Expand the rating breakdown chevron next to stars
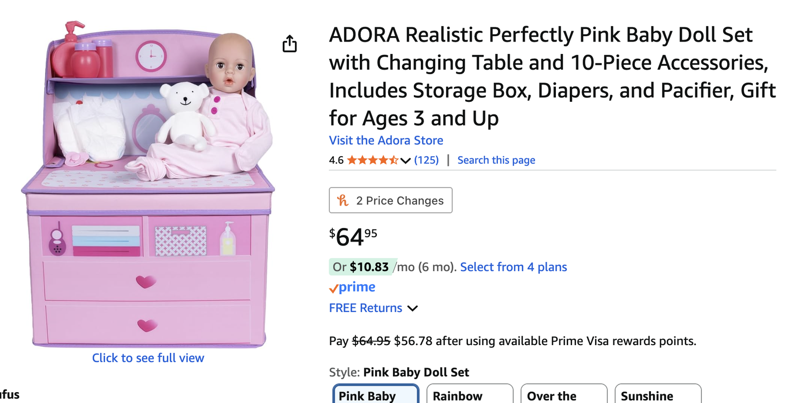Viewport: 792px width, 403px height. tap(405, 161)
